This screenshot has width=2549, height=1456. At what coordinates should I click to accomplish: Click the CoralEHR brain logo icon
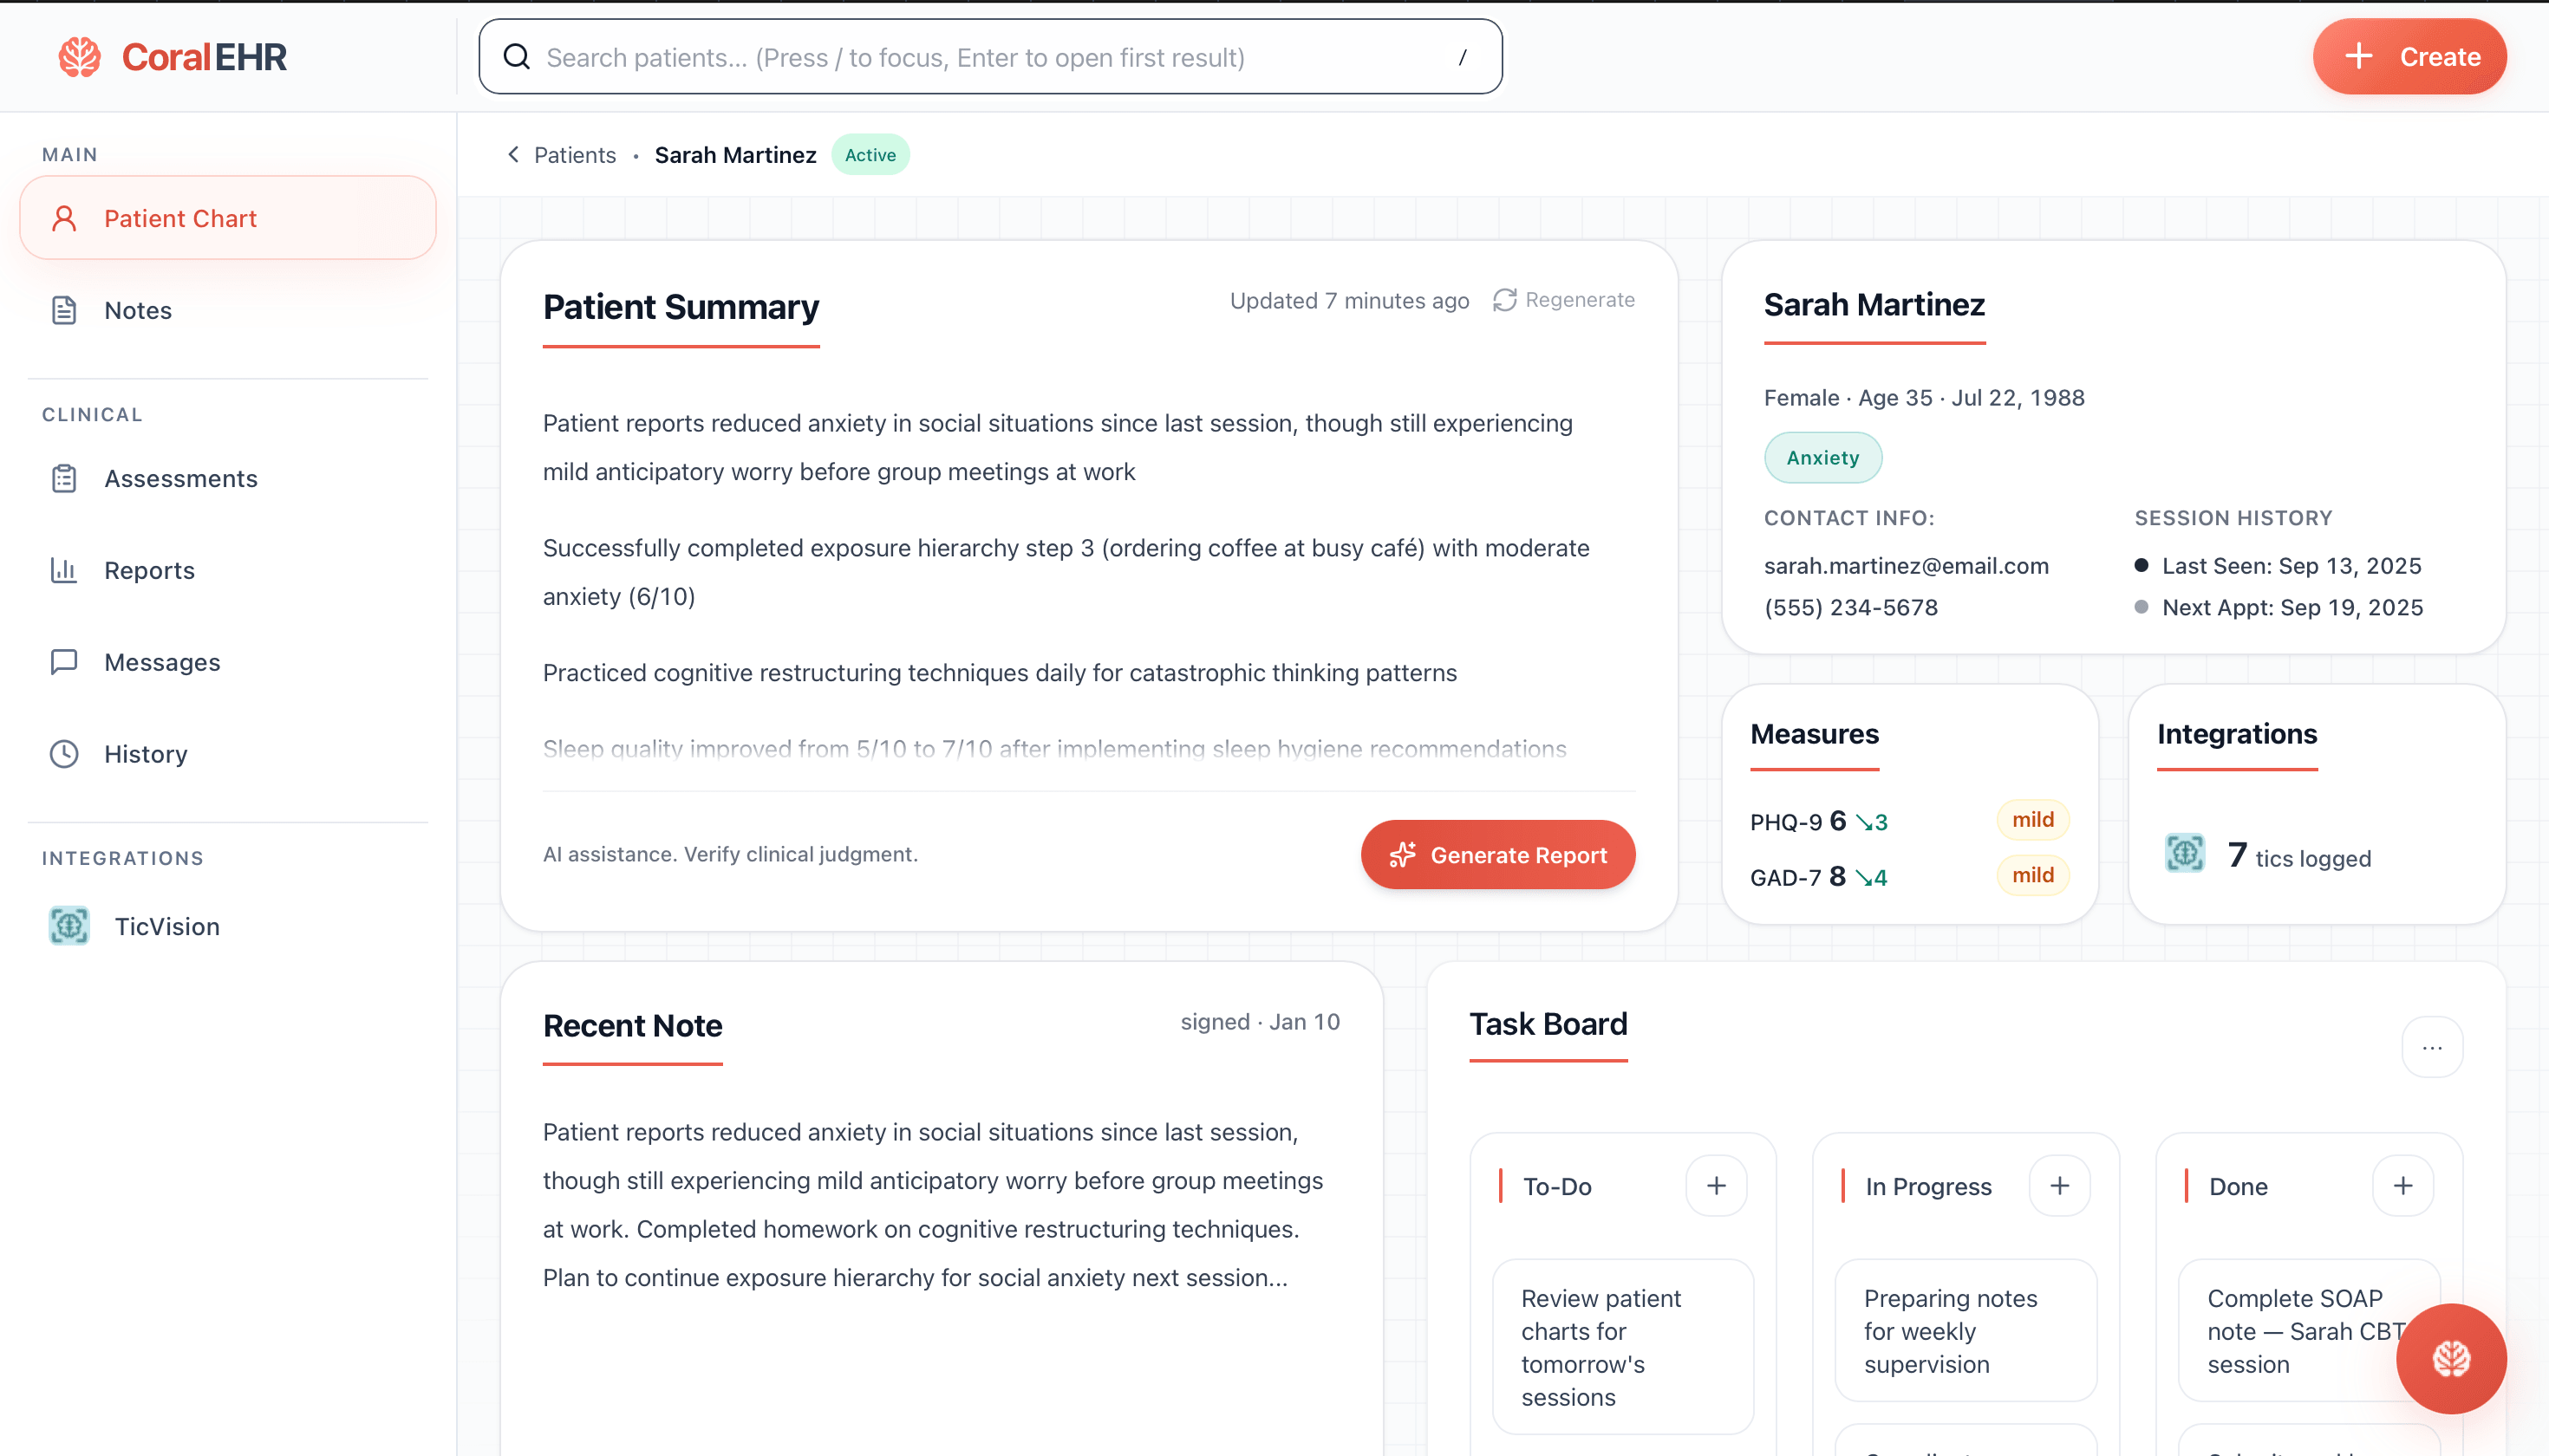pos(79,57)
